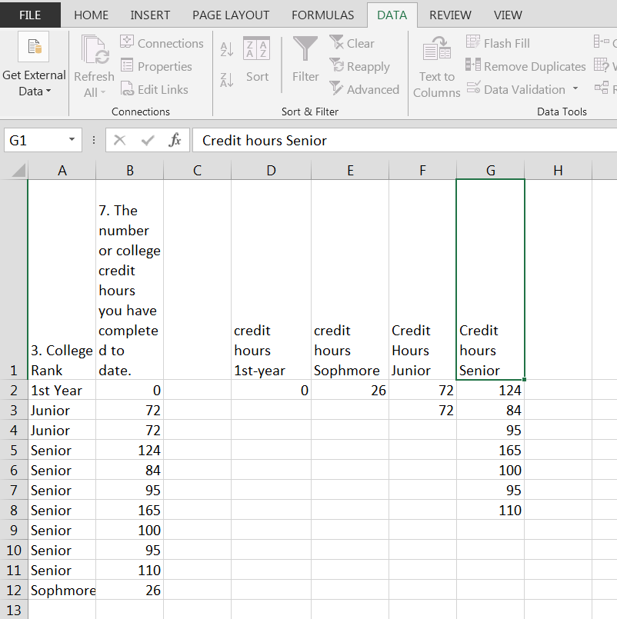Confirm the formula bar entry
The width and height of the screenshot is (617, 619).
148,140
